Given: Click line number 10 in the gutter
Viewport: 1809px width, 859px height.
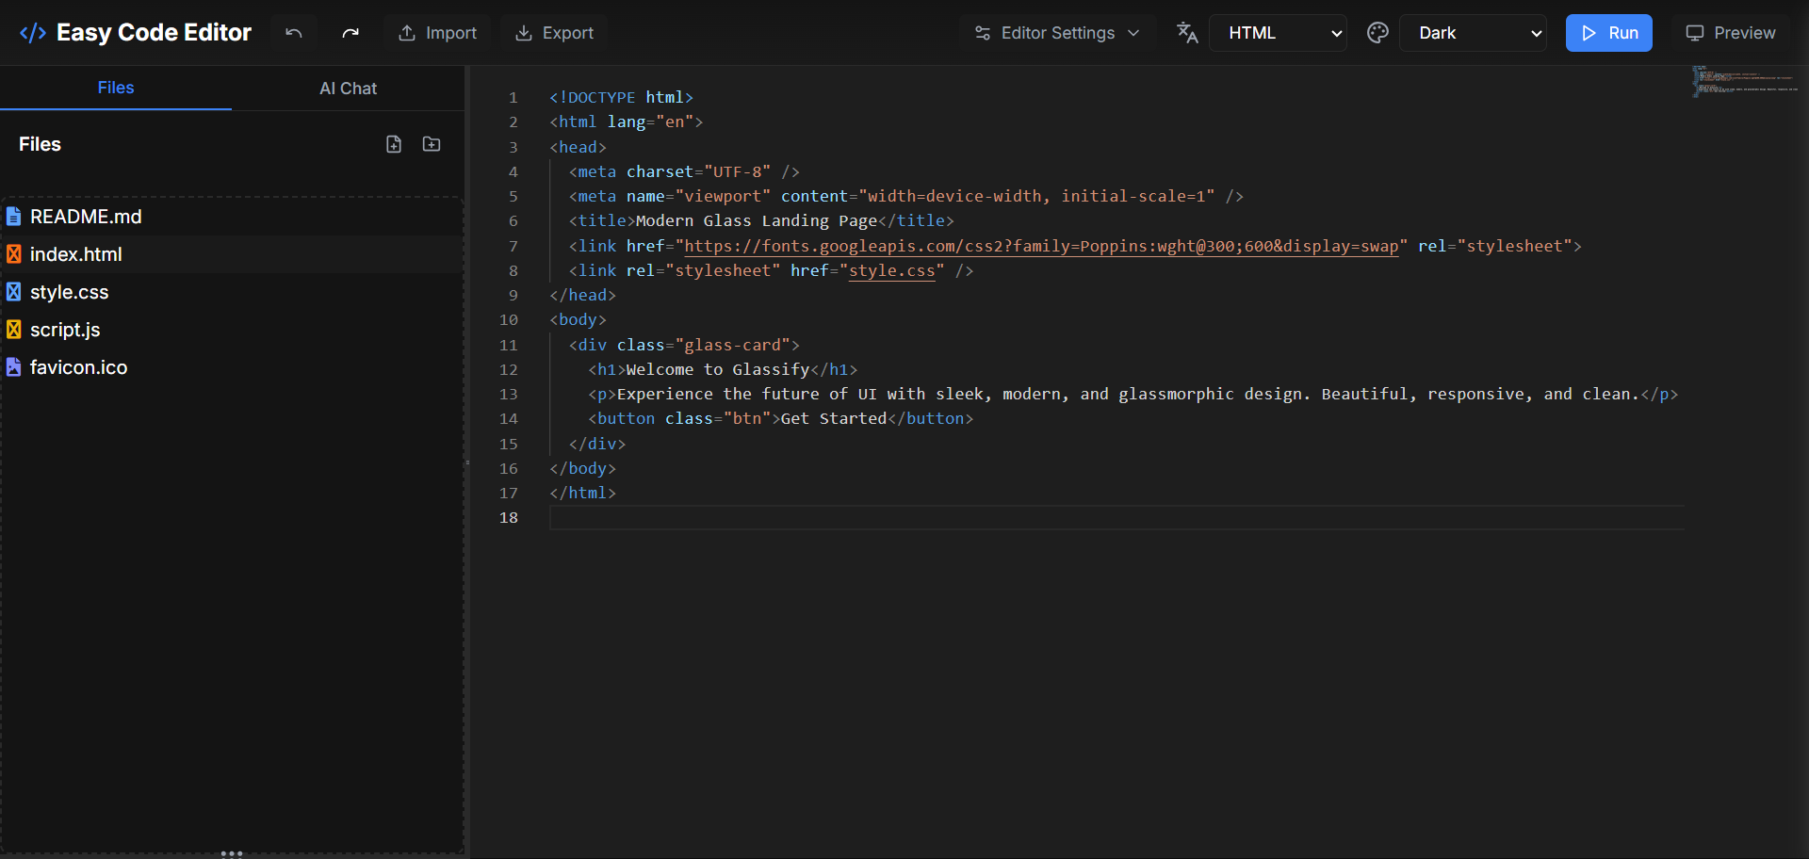Looking at the screenshot, I should pos(509,320).
